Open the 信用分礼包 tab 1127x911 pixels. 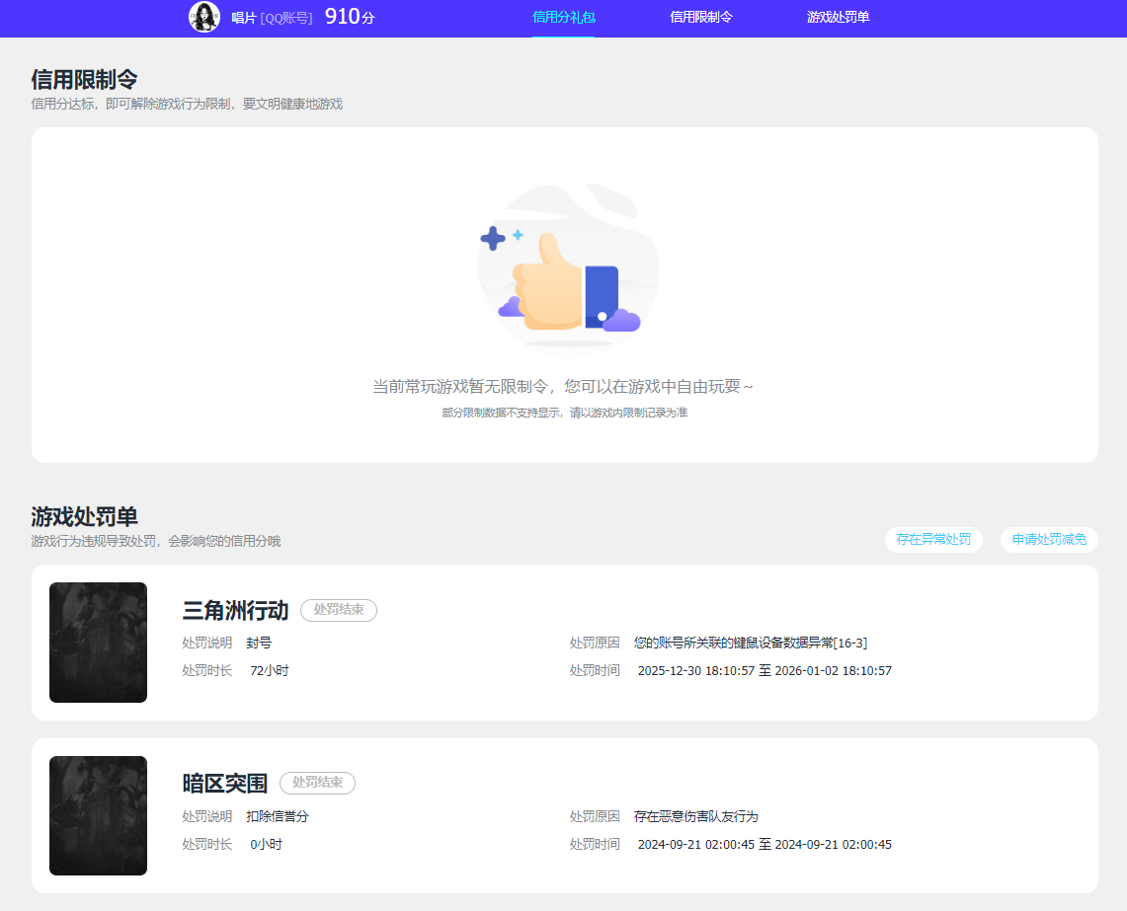[x=563, y=17]
